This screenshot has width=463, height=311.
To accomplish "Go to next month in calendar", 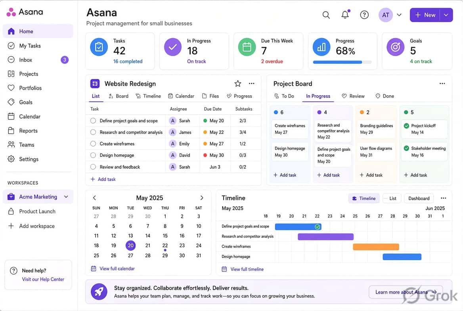I will [202, 198].
